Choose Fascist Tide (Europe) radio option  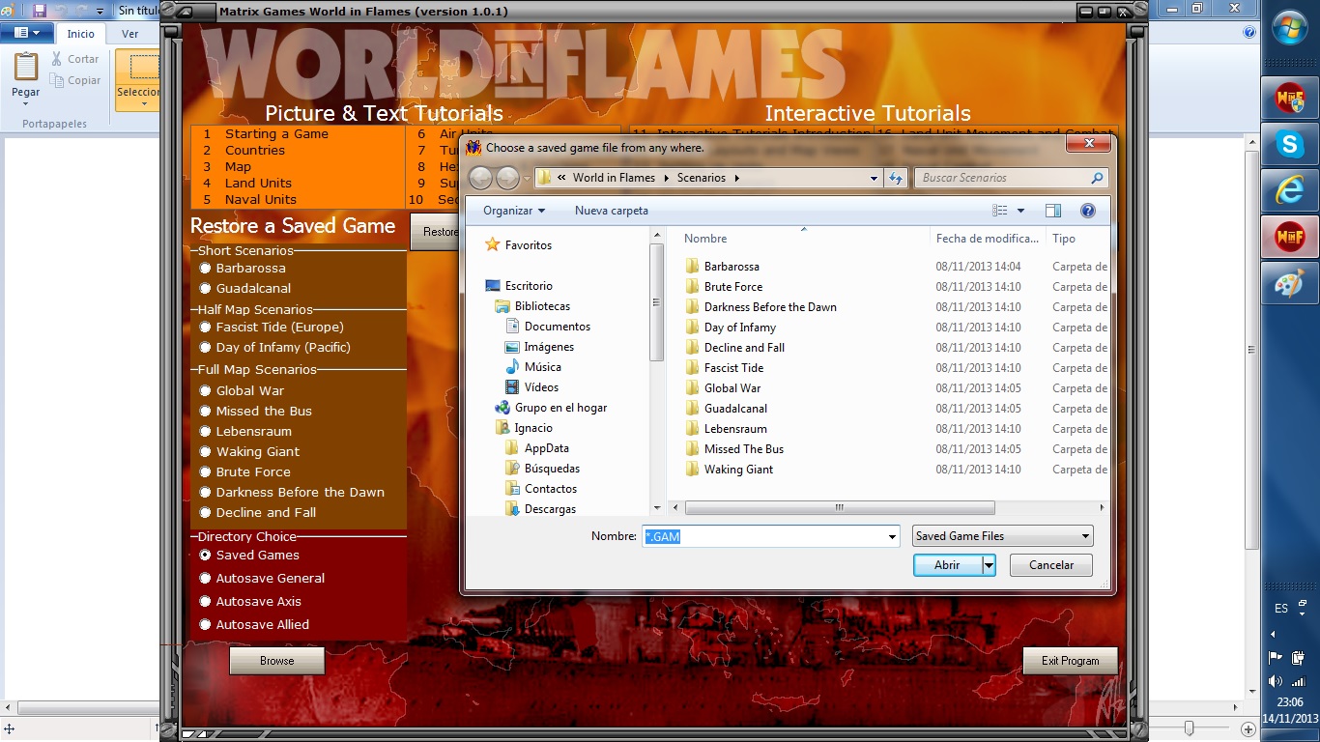pos(205,328)
